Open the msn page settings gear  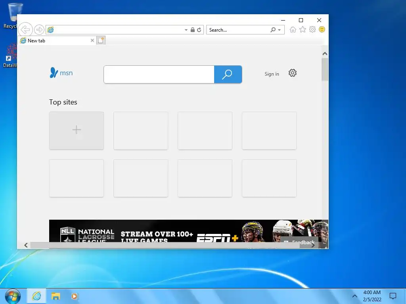click(292, 73)
